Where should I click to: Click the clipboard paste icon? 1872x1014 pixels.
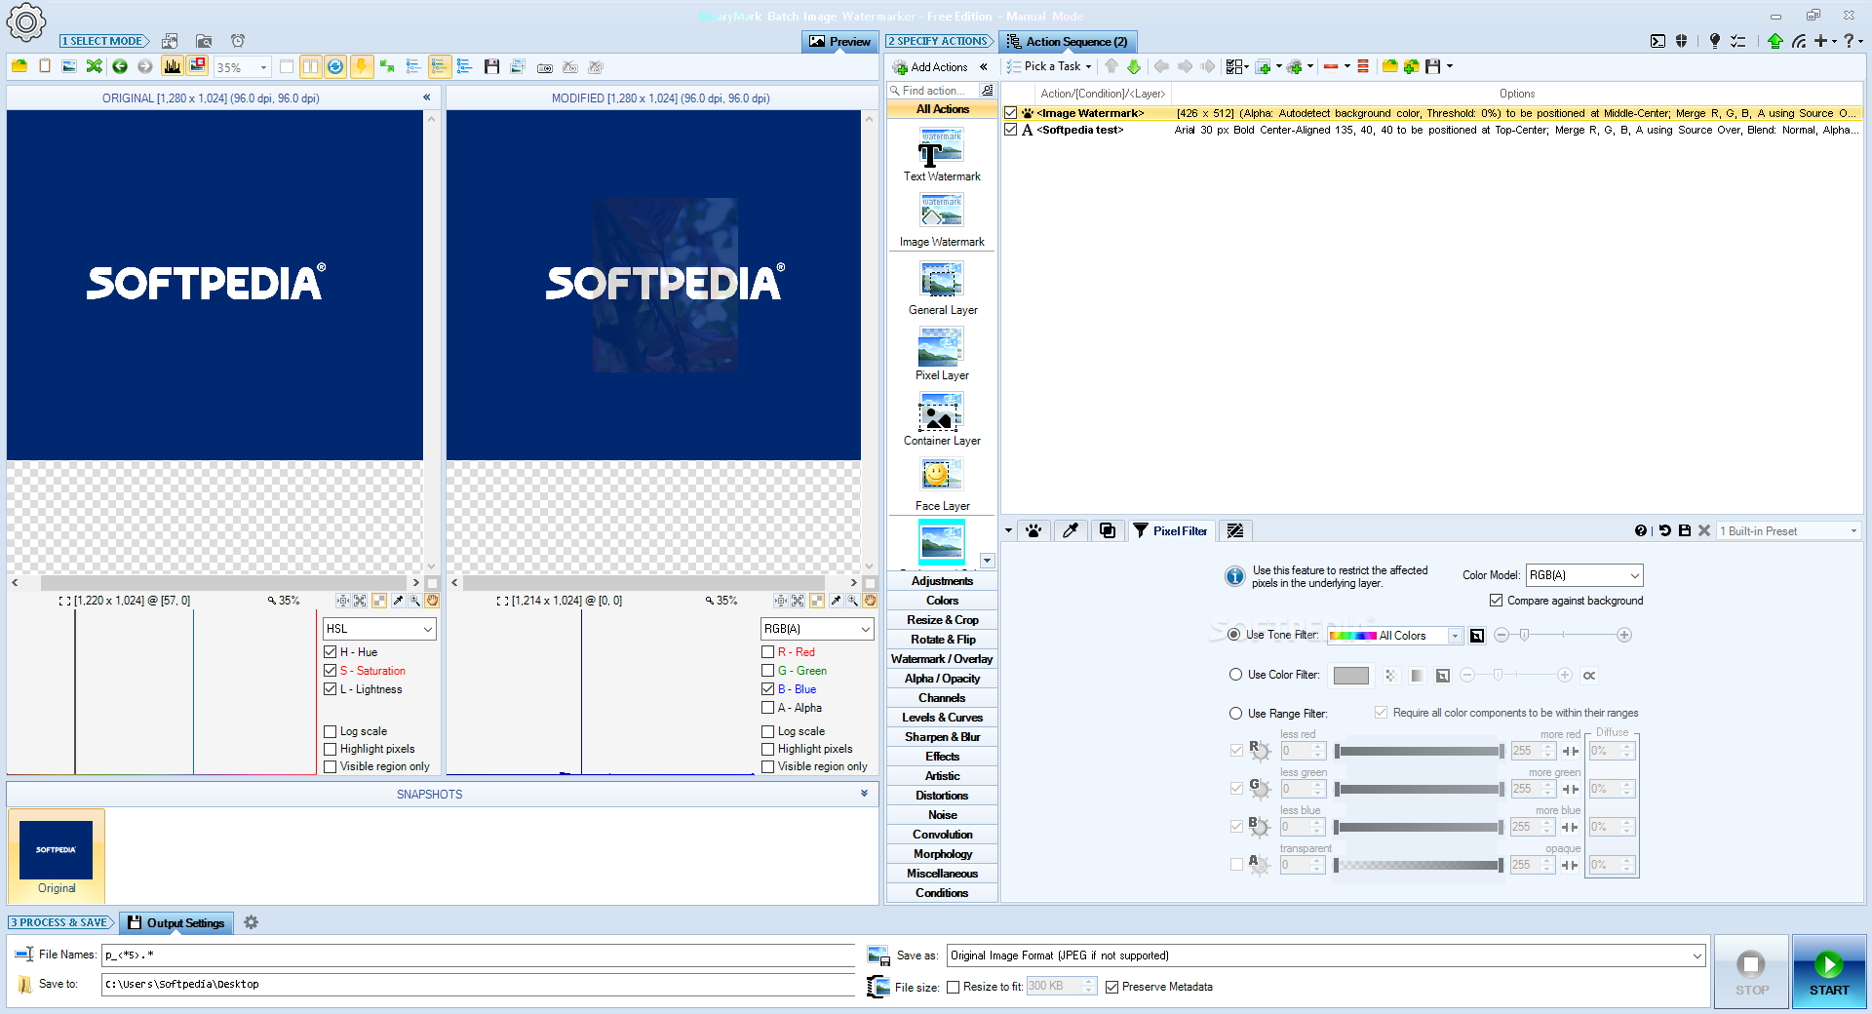(x=45, y=66)
